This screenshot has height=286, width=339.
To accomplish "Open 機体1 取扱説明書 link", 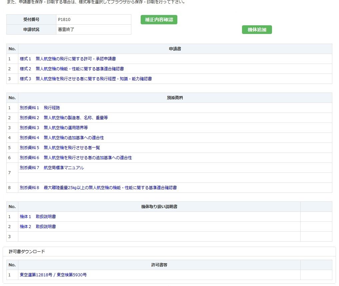I will coord(38,217).
